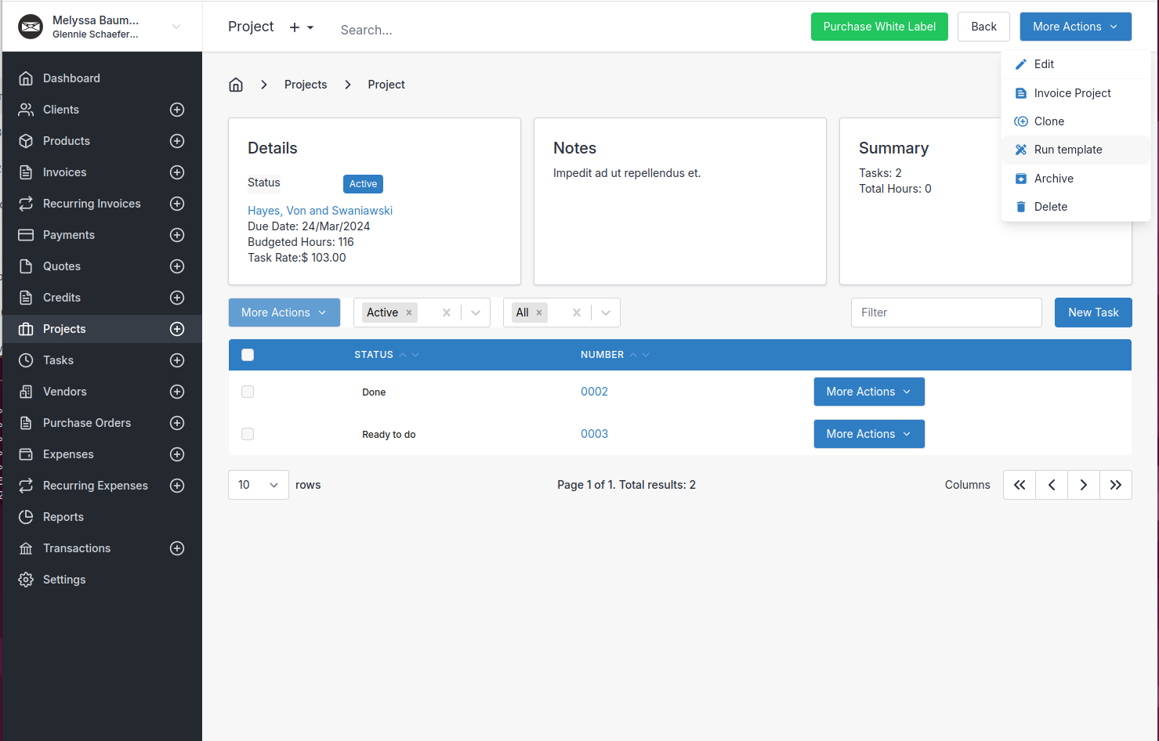This screenshot has height=741, width=1159.
Task: Toggle the select-all tasks checkbox
Action: point(248,355)
